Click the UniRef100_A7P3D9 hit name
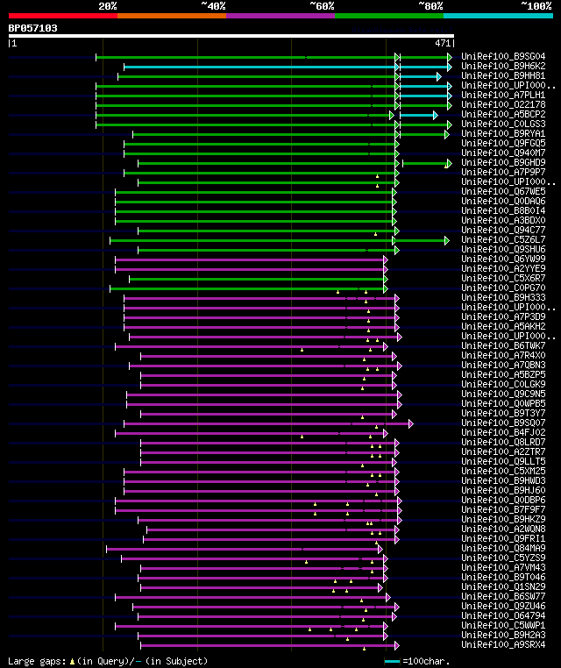This screenshot has height=668, width=561. tap(503, 316)
